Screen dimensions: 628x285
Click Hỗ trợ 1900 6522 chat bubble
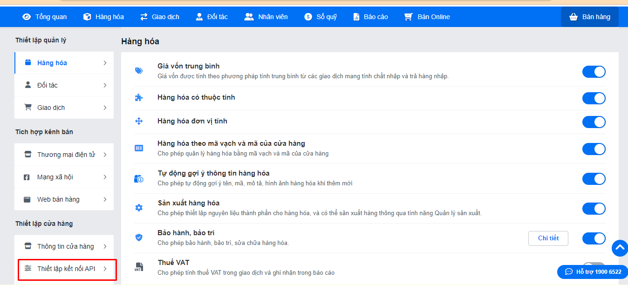[593, 271]
